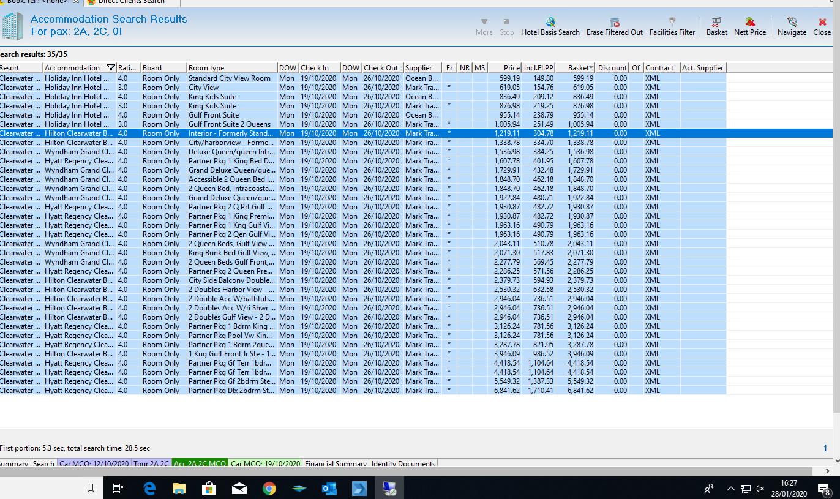Screen dimensions: 840x499
Task: Sort by the Board column header
Action: coord(163,68)
